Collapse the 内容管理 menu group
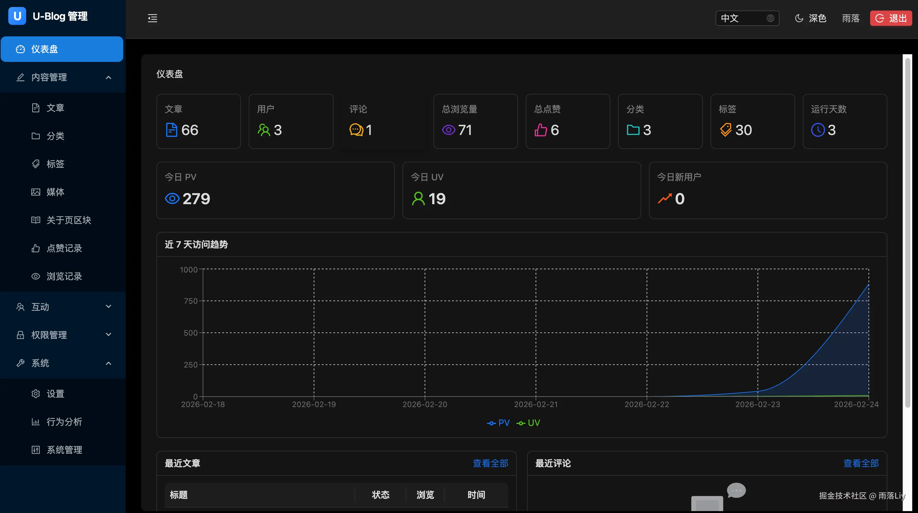Viewport: 918px width, 513px height. pyautogui.click(x=63, y=77)
